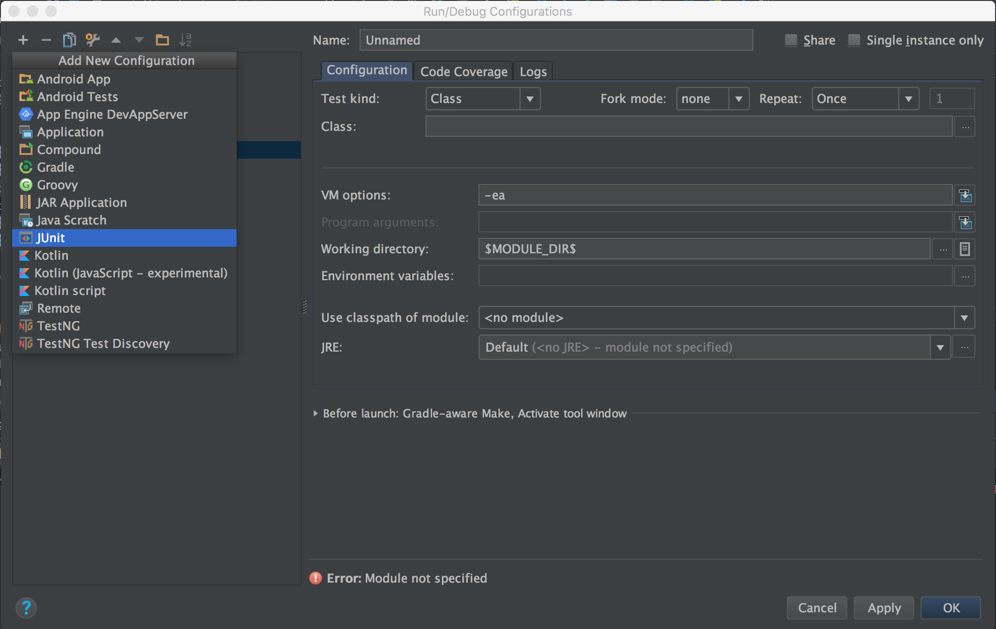Switch to the Configuration tab
The width and height of the screenshot is (996, 629).
[x=367, y=71]
